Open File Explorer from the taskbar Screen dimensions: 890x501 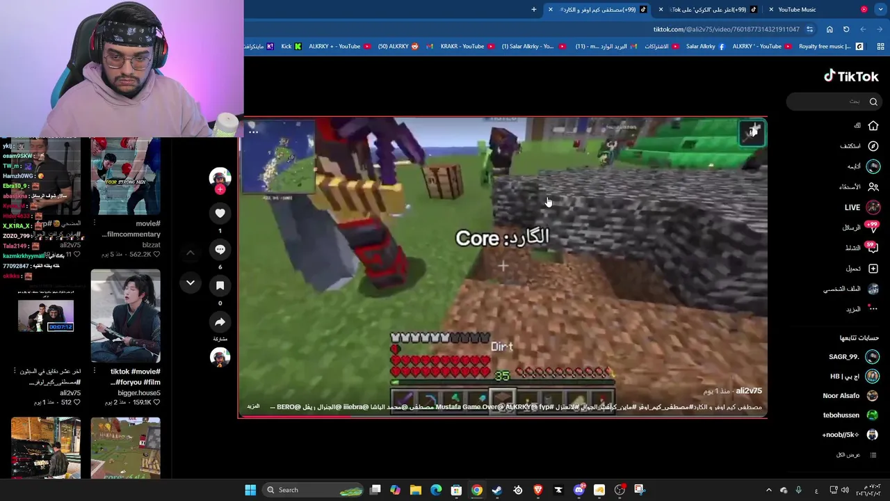(x=416, y=490)
